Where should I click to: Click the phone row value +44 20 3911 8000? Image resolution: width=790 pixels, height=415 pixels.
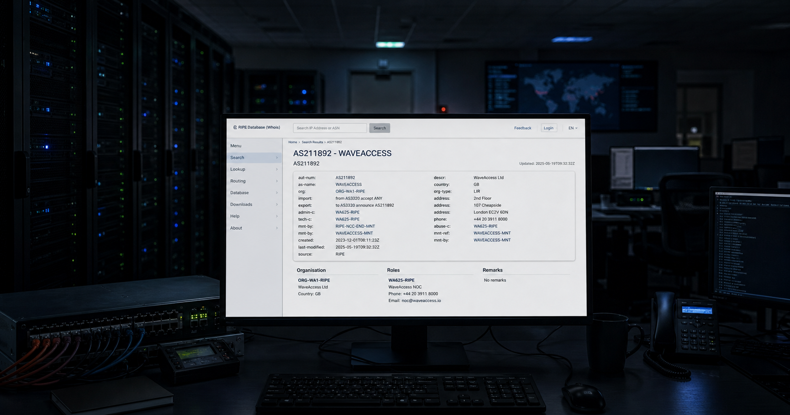click(x=490, y=219)
